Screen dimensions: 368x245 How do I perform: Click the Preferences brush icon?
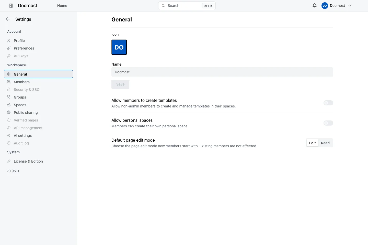tap(9, 48)
